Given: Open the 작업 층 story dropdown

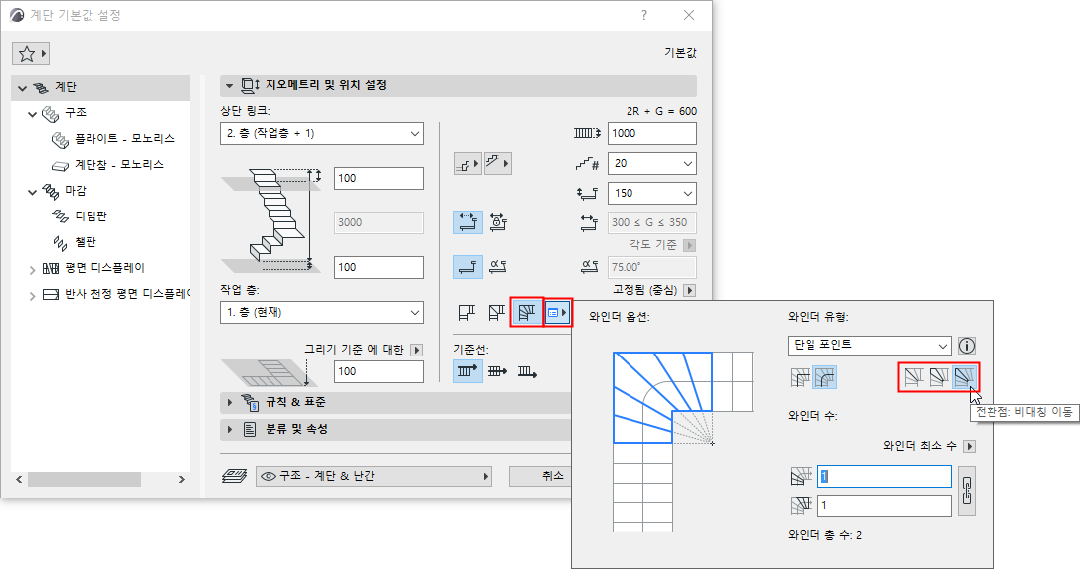Looking at the screenshot, I should (321, 313).
